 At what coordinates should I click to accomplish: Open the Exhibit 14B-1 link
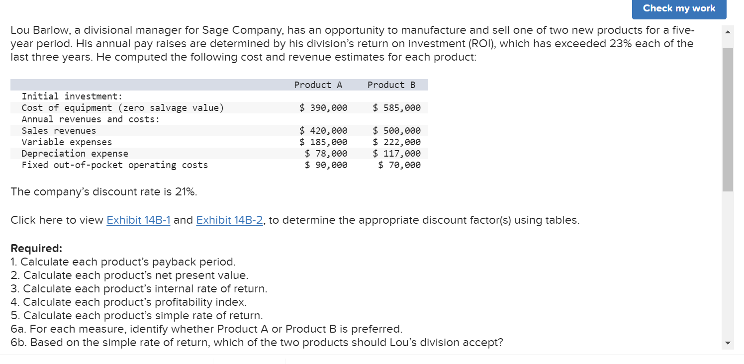tap(138, 220)
